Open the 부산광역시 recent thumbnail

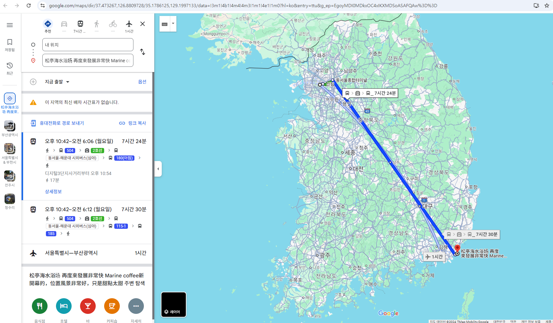click(x=10, y=128)
